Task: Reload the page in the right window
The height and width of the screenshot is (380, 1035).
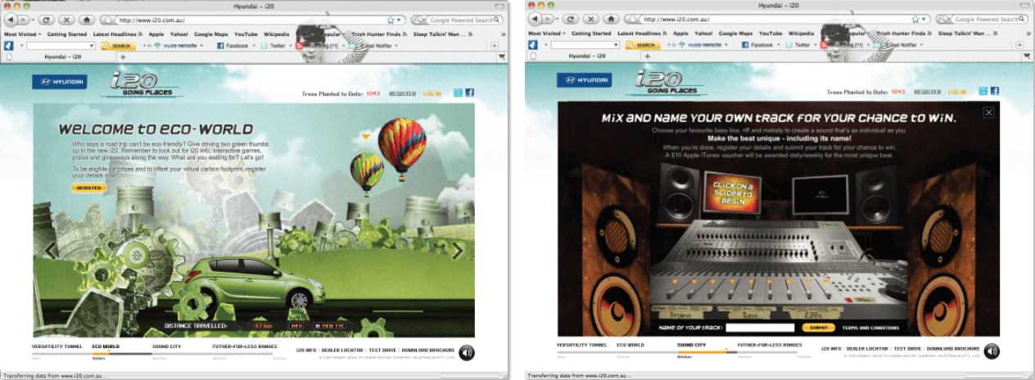Action: [x=569, y=19]
